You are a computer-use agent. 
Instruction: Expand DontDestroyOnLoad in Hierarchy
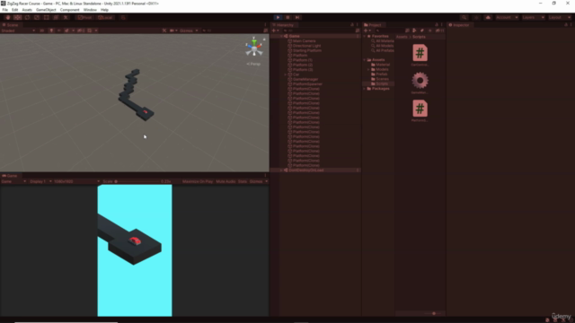[x=281, y=170]
